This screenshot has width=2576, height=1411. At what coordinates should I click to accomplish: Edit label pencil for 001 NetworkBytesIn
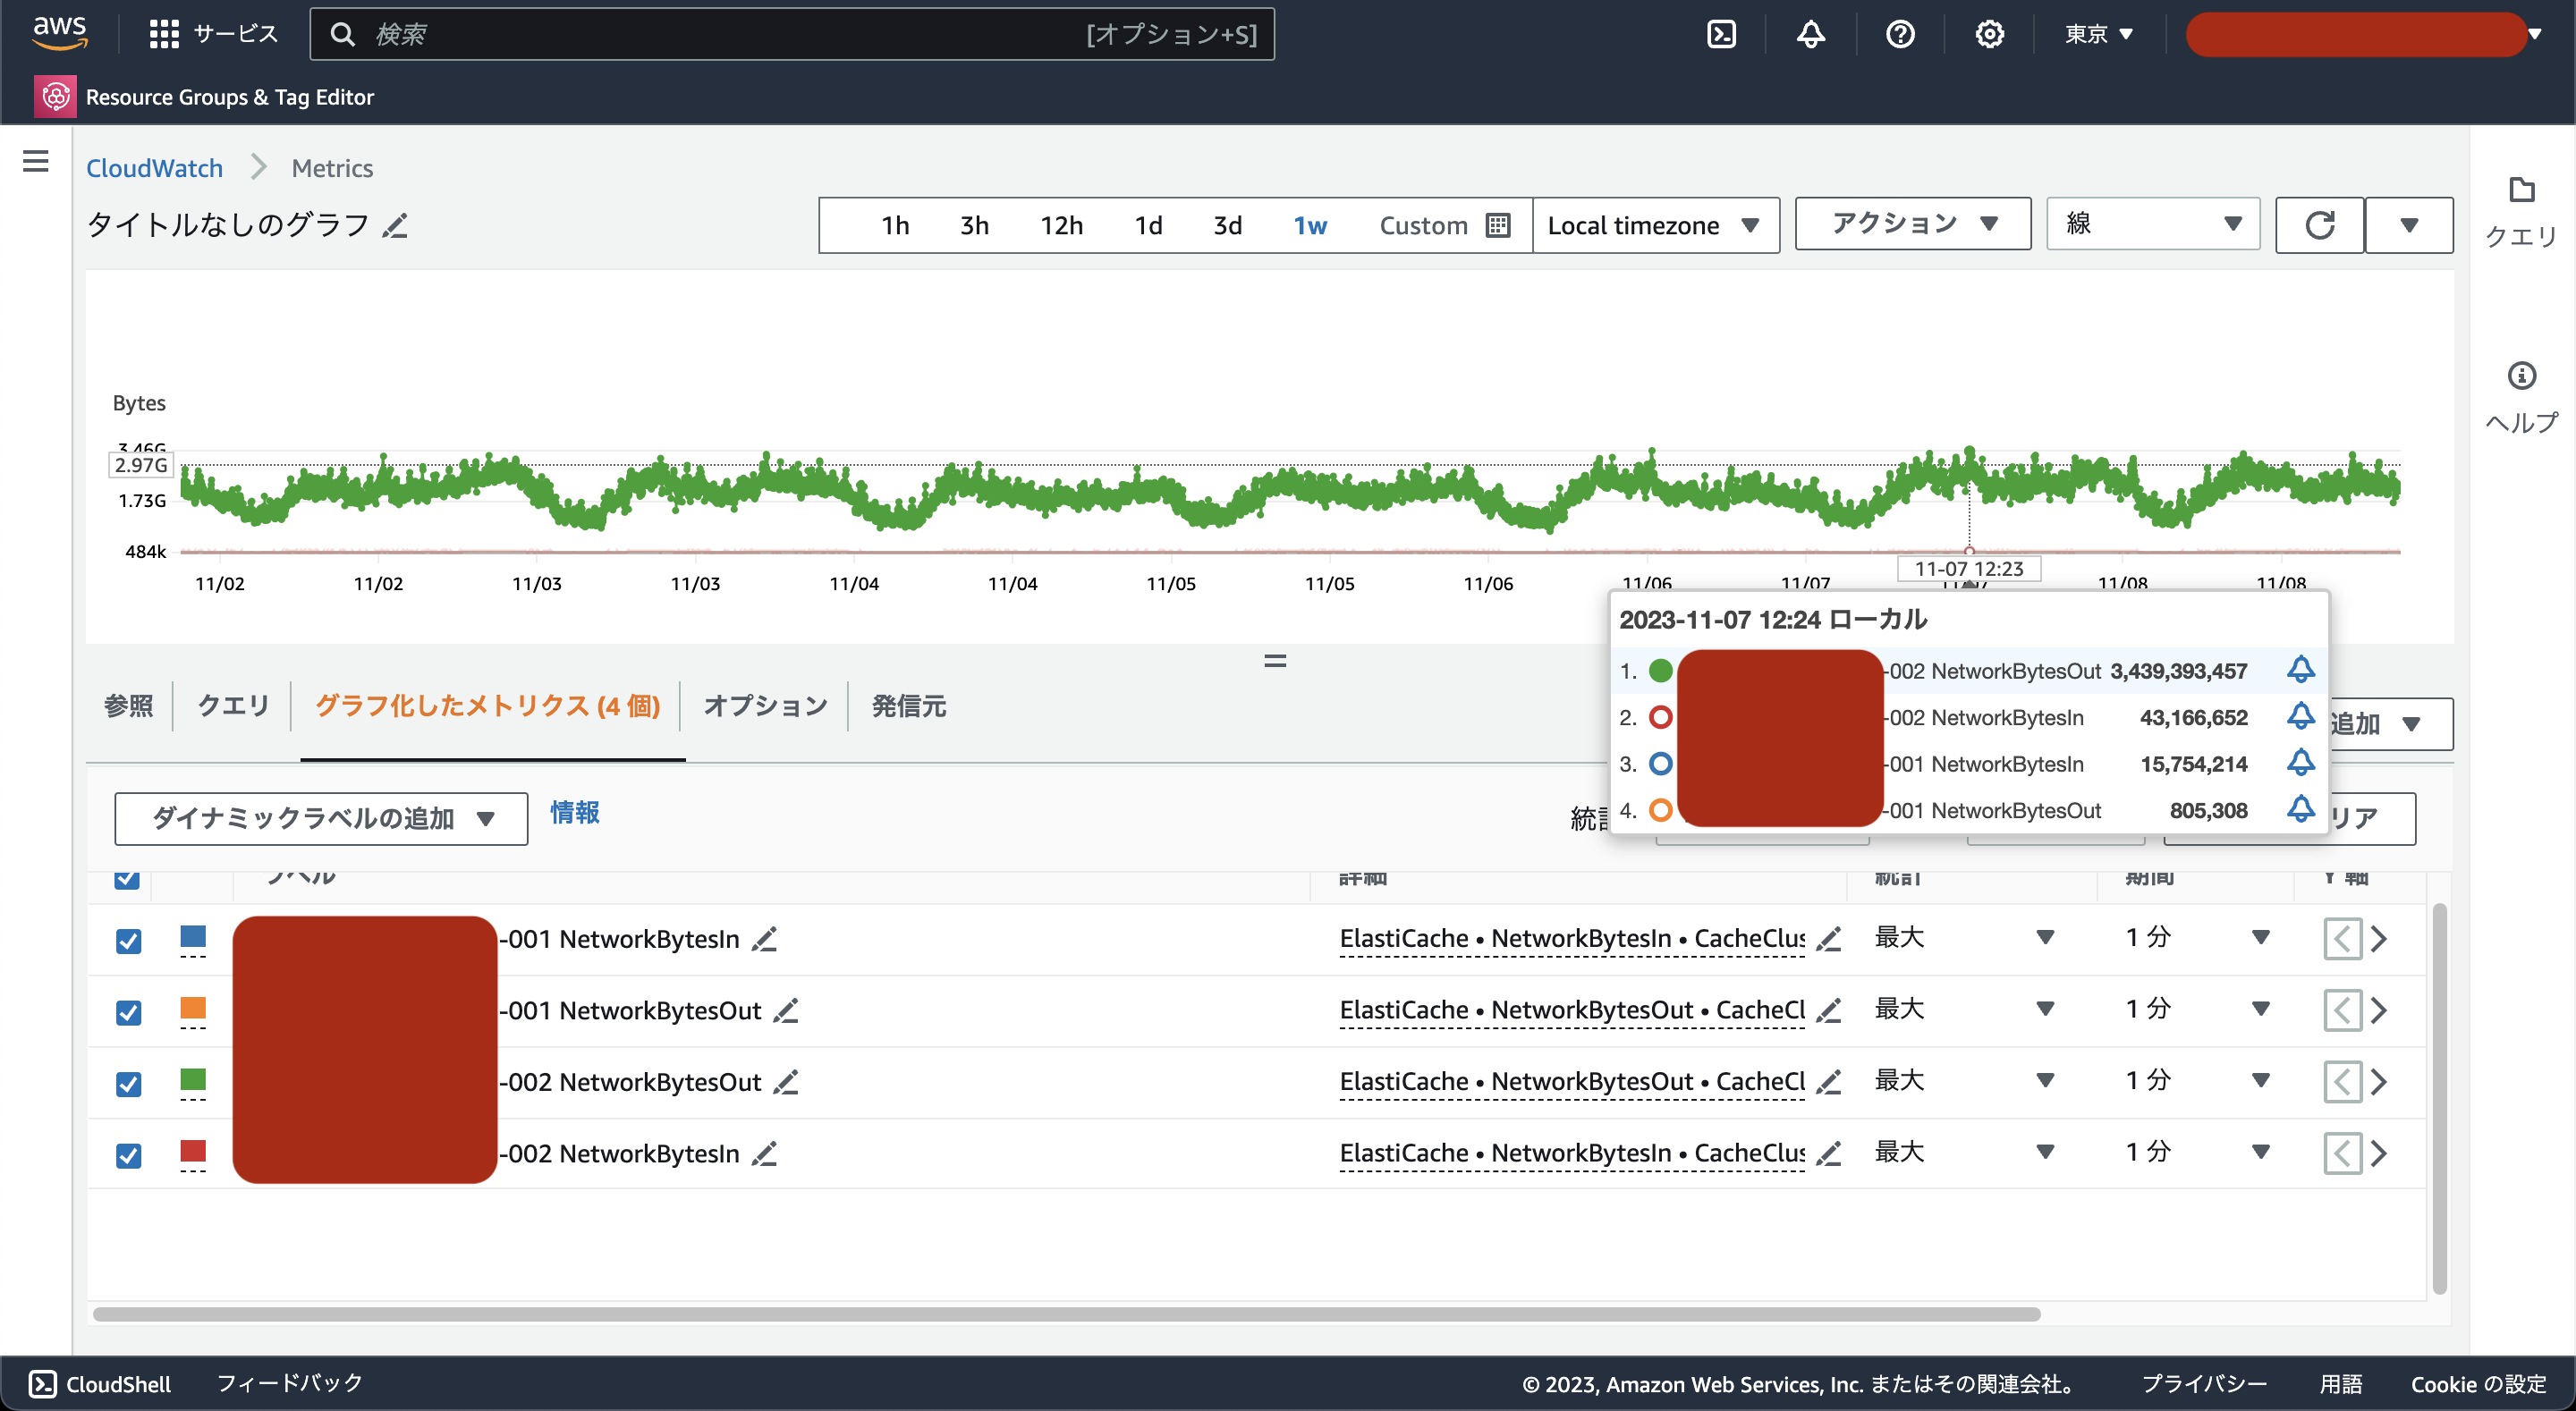(x=764, y=940)
